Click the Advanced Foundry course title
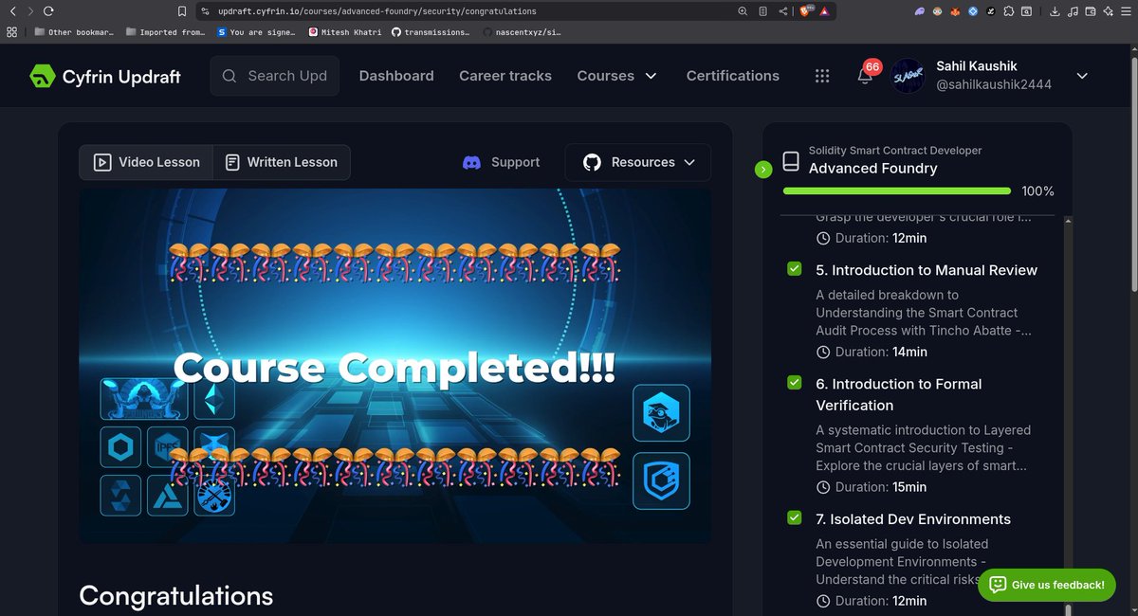 tap(872, 169)
